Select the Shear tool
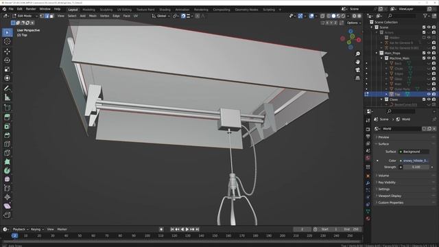 pyautogui.click(x=8, y=206)
